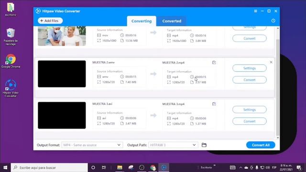Convert the mov file in the top row

pyautogui.click(x=250, y=38)
